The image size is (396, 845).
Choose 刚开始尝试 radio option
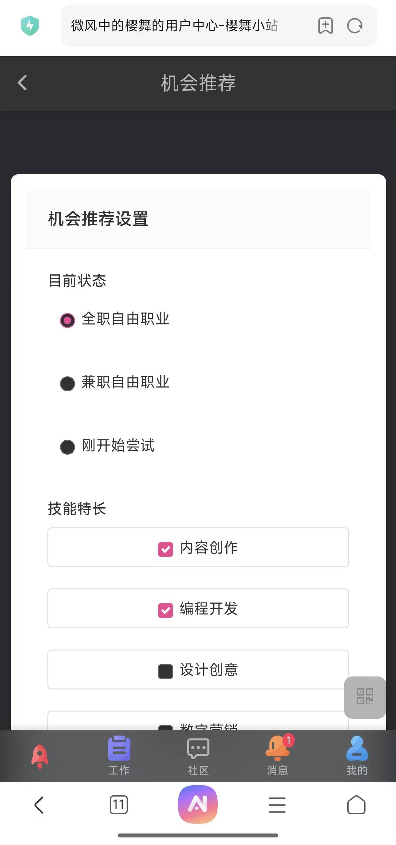pyautogui.click(x=68, y=447)
